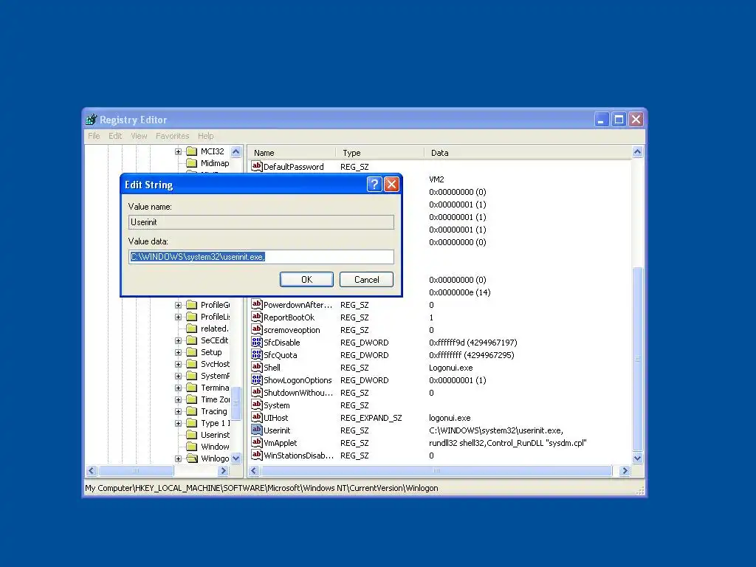Screen dimensions: 756x567
Task: Click the Midimap folder icon
Action: pyautogui.click(x=192, y=163)
